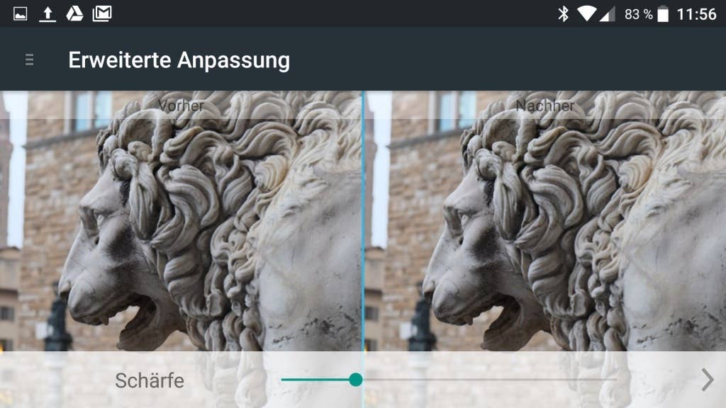The image size is (726, 408).
Task: Tap the Nachher lion preview image
Action: tap(545, 221)
